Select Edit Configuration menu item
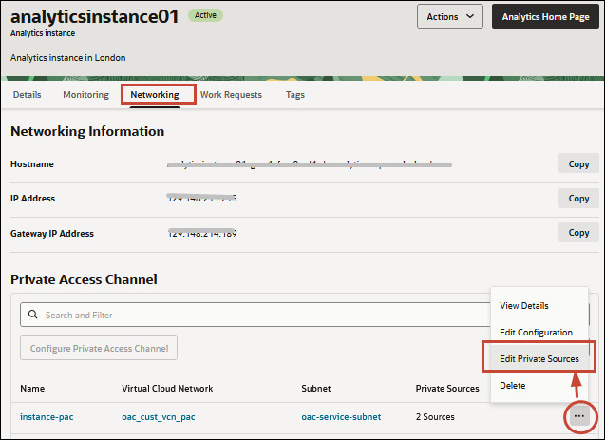 click(536, 332)
